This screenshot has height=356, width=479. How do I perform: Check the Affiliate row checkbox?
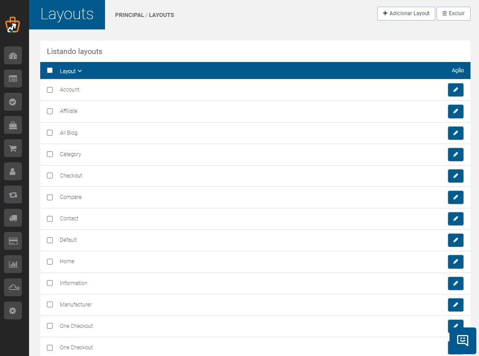click(50, 112)
